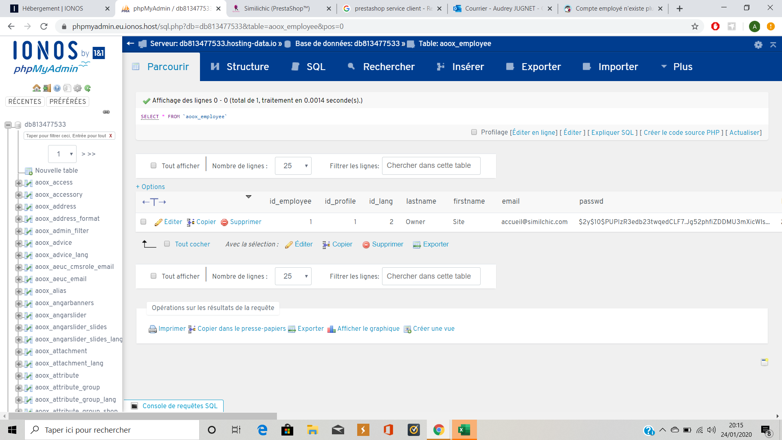Enable the Profilage checkbox

(x=474, y=132)
